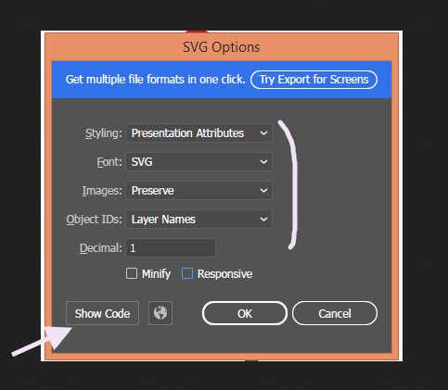
Task: Click the Show Code button
Action: pyautogui.click(x=102, y=313)
